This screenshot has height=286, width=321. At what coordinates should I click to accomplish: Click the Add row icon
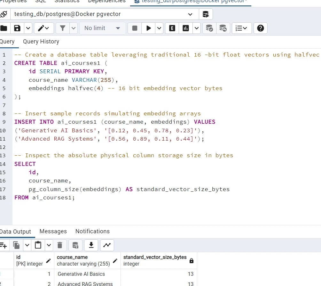tap(4, 245)
